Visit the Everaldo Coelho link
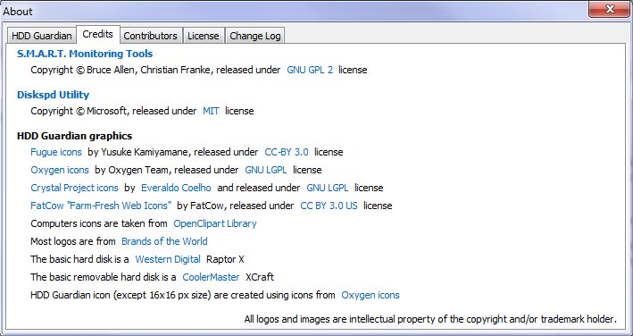Viewport: 633px width, 336px height. [176, 188]
